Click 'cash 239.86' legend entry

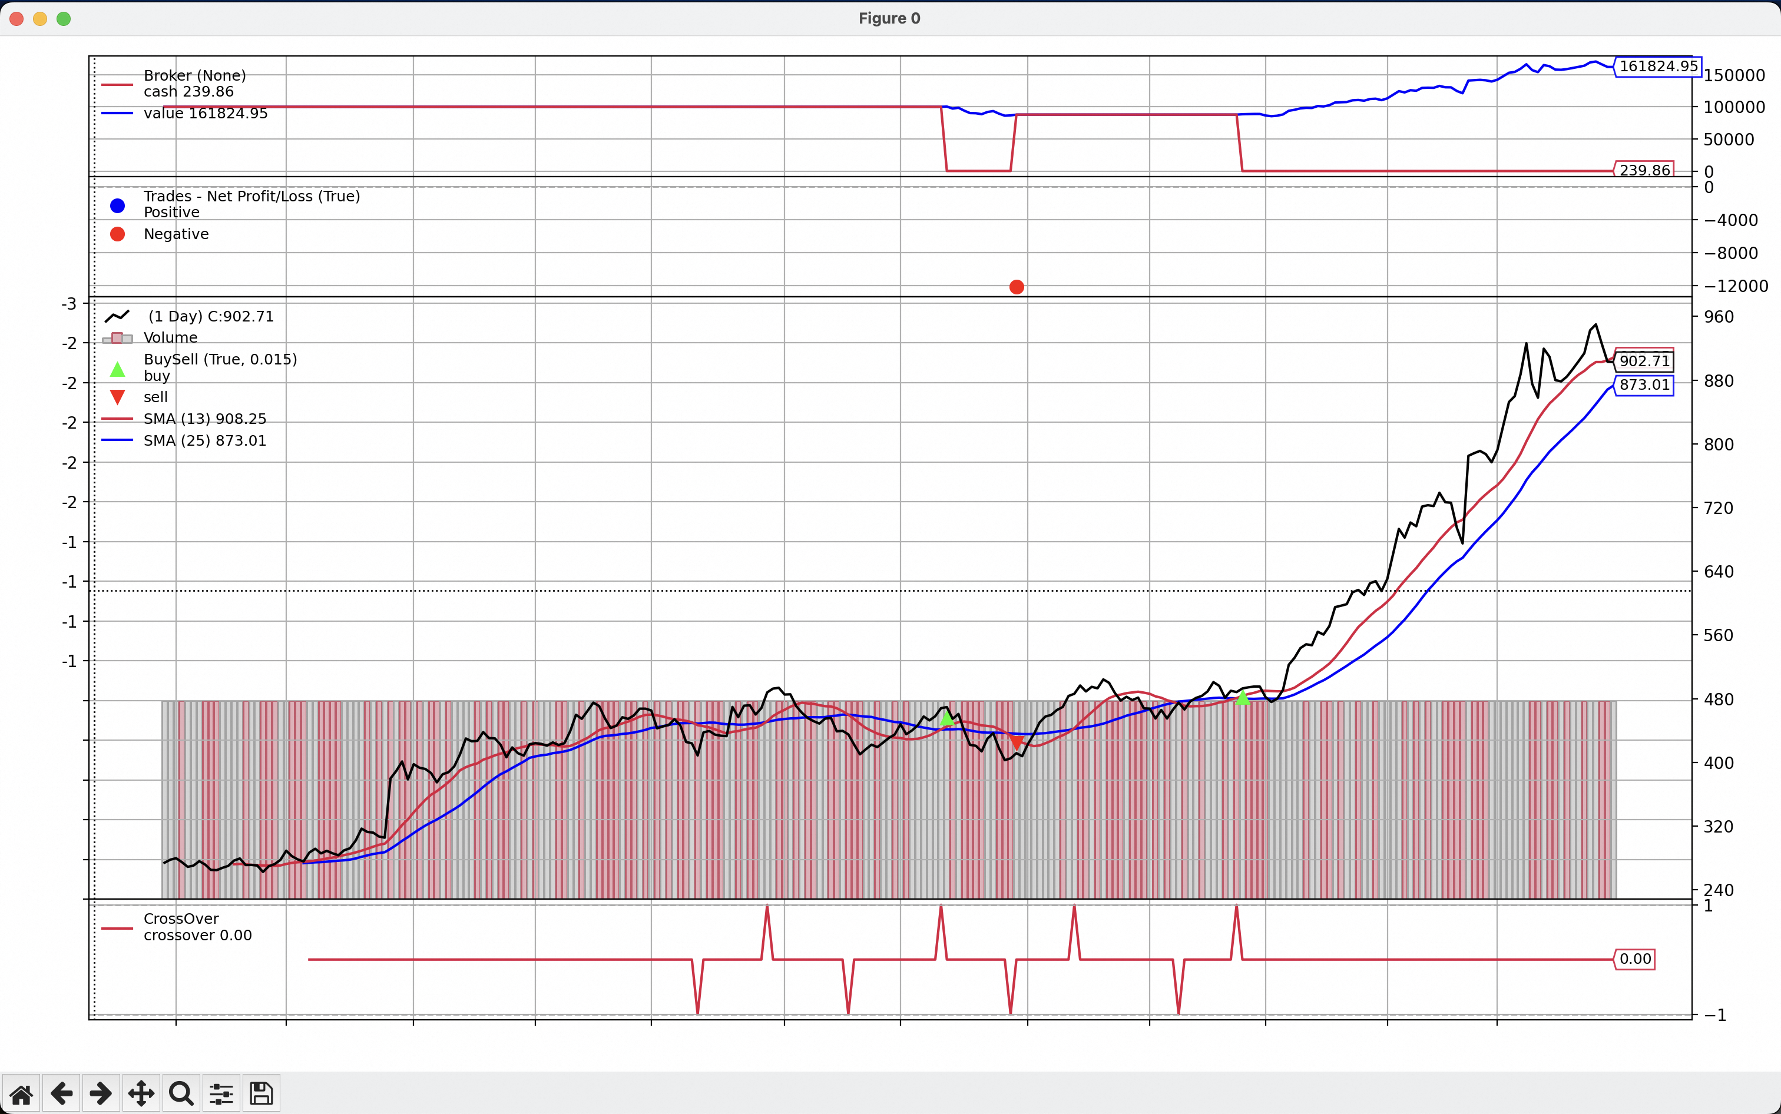coord(188,91)
